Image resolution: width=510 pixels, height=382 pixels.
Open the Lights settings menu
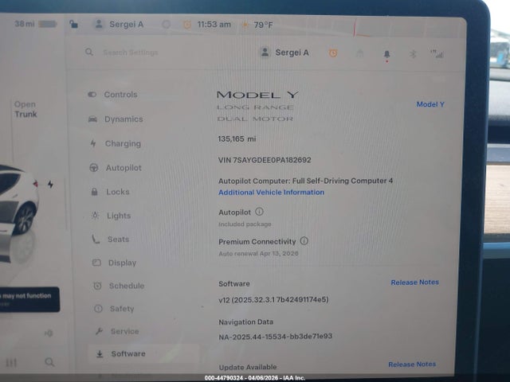click(112, 216)
